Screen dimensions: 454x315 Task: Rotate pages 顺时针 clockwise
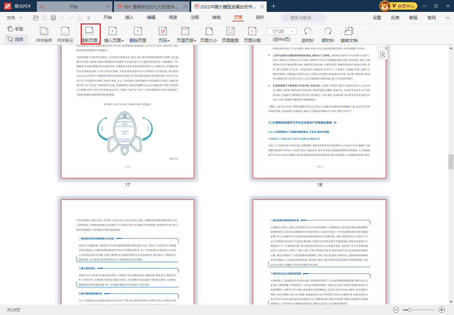coord(328,35)
